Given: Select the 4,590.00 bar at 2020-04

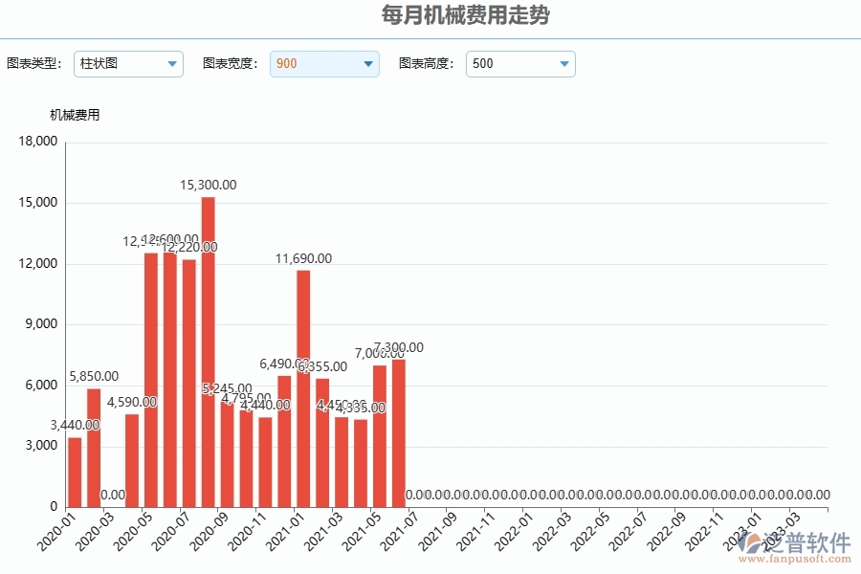Looking at the screenshot, I should pyautogui.click(x=131, y=459).
